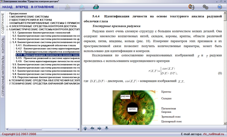This screenshot has width=227, height=137.
Task: Open the contents via В ОГЛАВЛЕНИЕ
Action: click(x=42, y=7)
